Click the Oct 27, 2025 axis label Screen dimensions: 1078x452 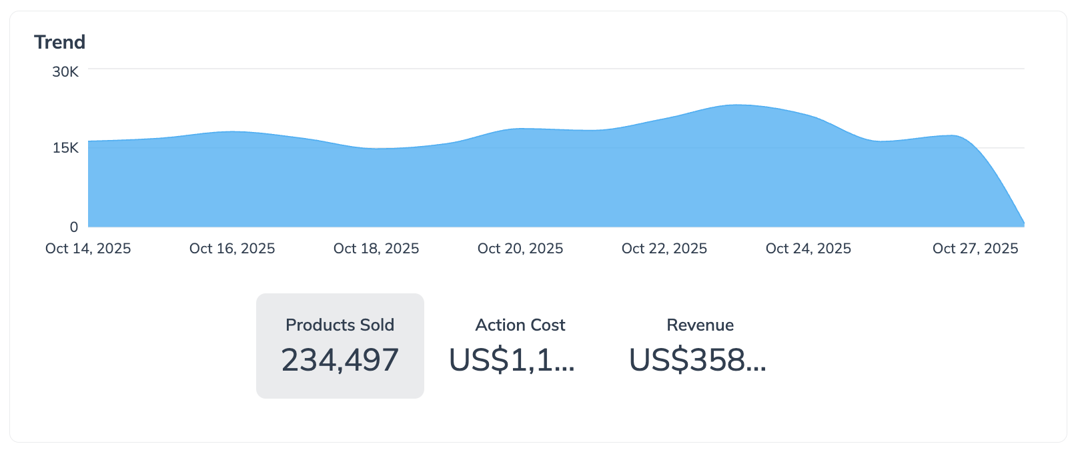coord(975,249)
